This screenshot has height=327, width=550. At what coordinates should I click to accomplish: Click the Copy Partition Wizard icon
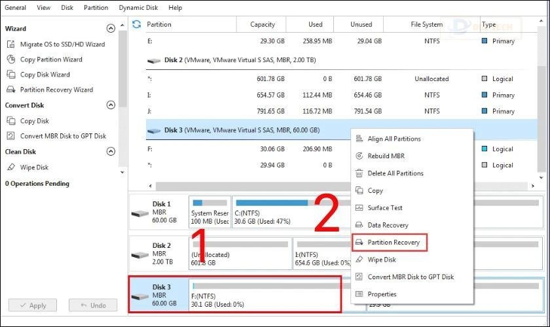[11, 60]
